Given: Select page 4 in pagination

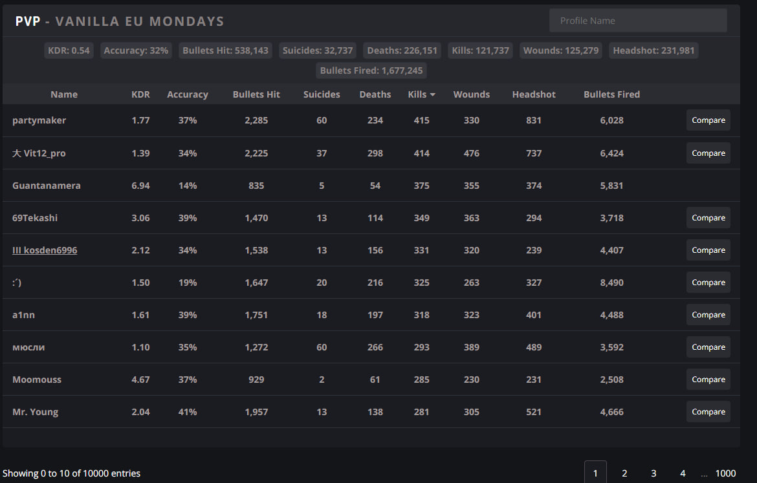Looking at the screenshot, I should 683,473.
